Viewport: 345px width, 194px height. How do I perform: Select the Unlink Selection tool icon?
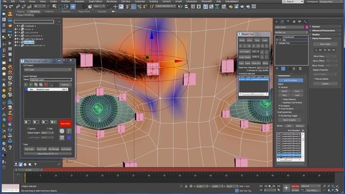tap(24, 6)
